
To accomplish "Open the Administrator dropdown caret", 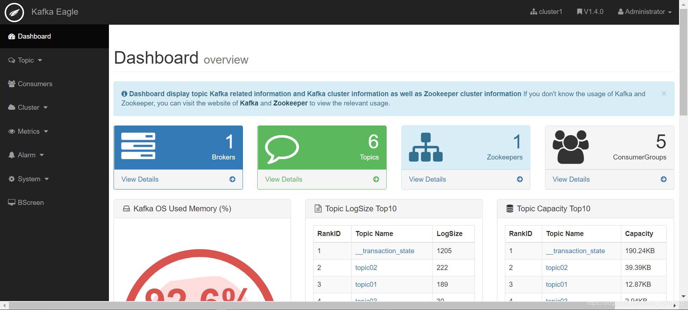I will click(670, 12).
